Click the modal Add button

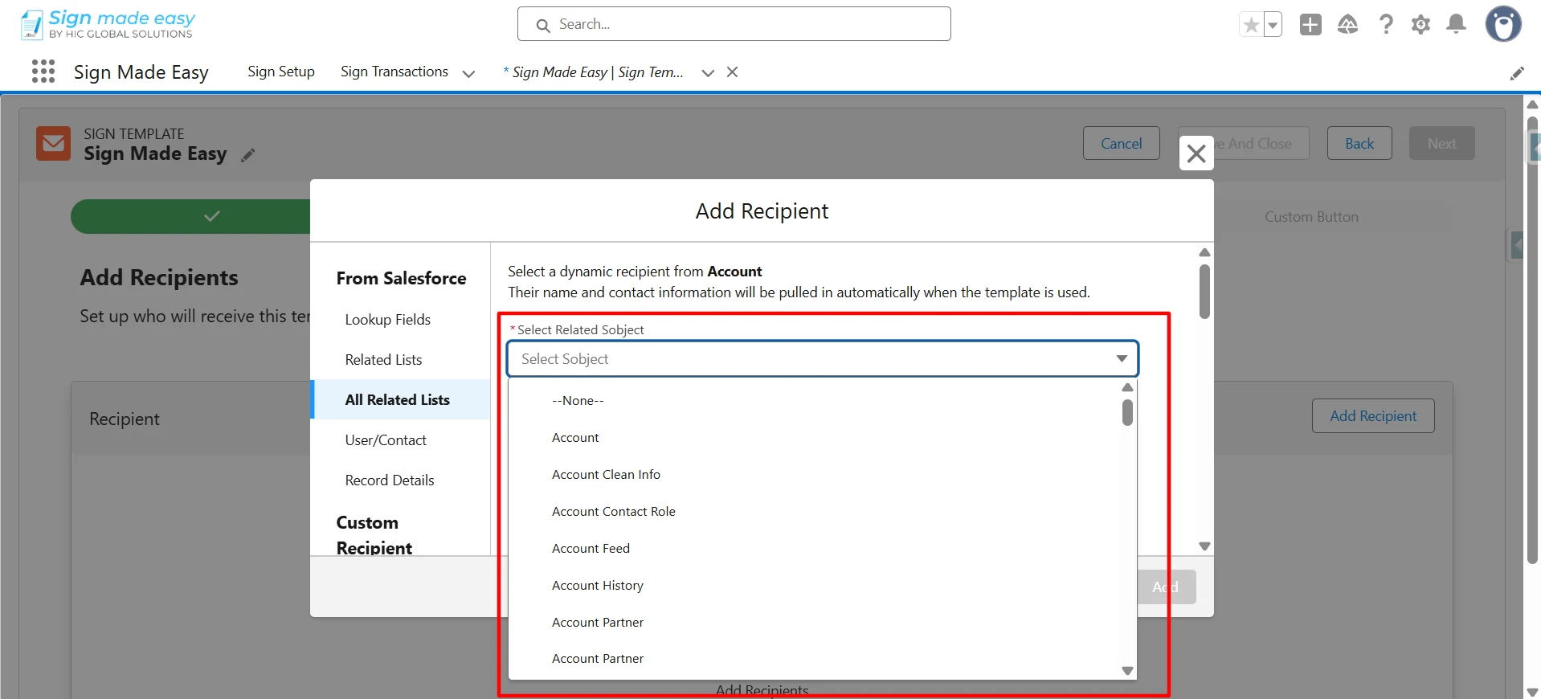[x=1166, y=587]
